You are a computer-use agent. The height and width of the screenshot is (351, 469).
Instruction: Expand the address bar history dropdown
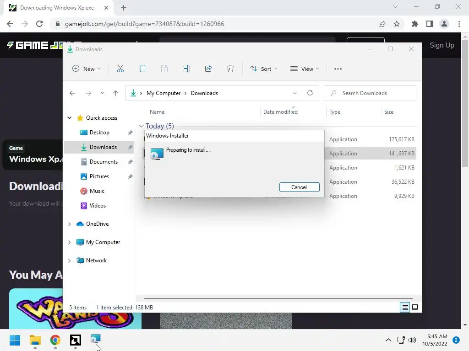click(295, 93)
